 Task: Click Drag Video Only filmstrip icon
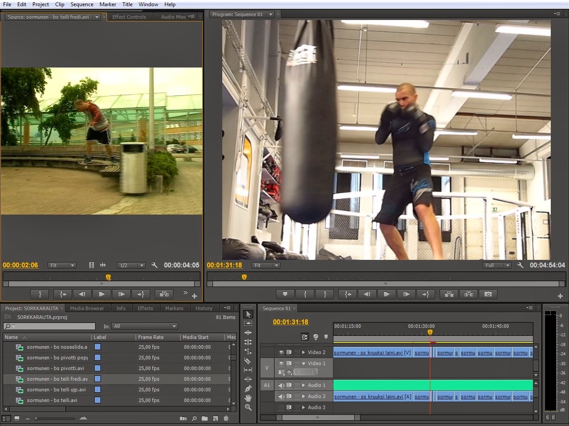[92, 265]
